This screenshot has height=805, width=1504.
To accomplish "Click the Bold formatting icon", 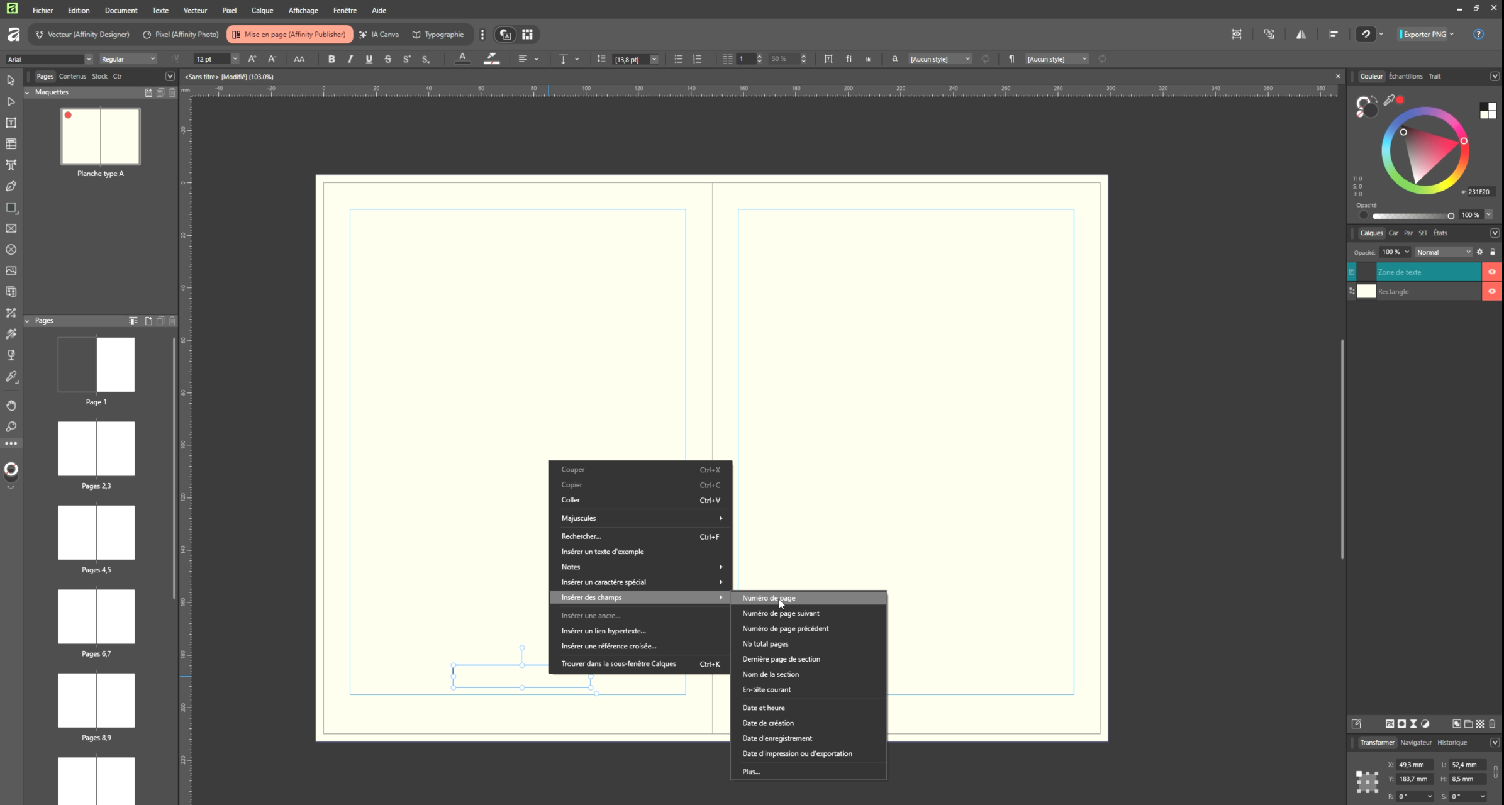I will tap(331, 59).
